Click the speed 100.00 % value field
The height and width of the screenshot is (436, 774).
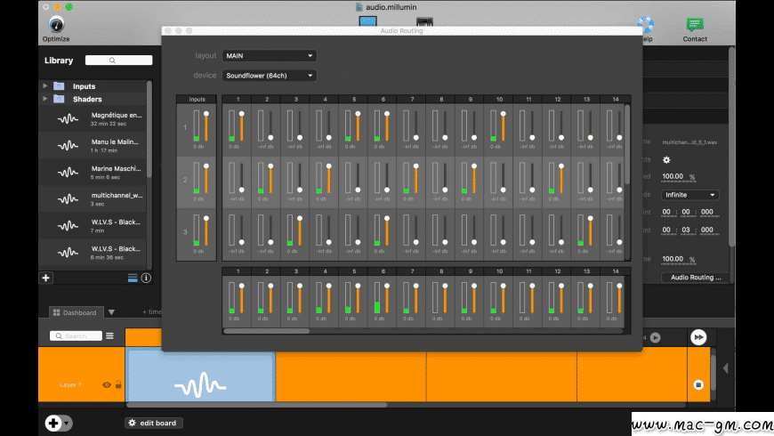coord(673,177)
